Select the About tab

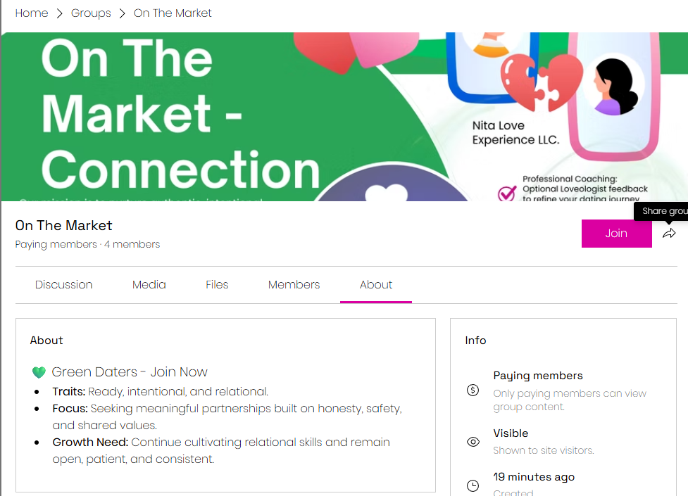point(376,285)
